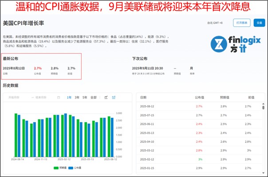Viewport: 268px width, 177px height.
Task: Select the 2025-02-12 table row date
Action: pyautogui.click(x=147, y=159)
